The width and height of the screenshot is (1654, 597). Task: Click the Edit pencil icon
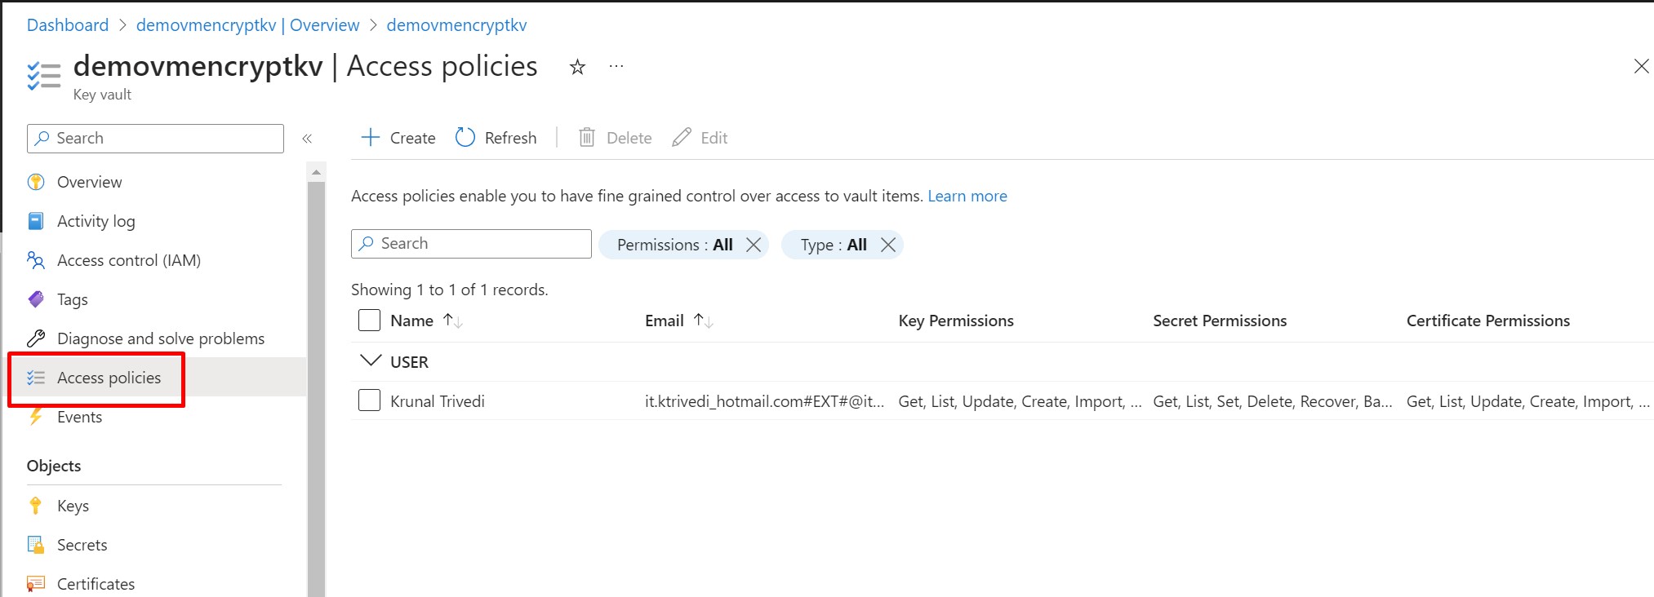(682, 137)
